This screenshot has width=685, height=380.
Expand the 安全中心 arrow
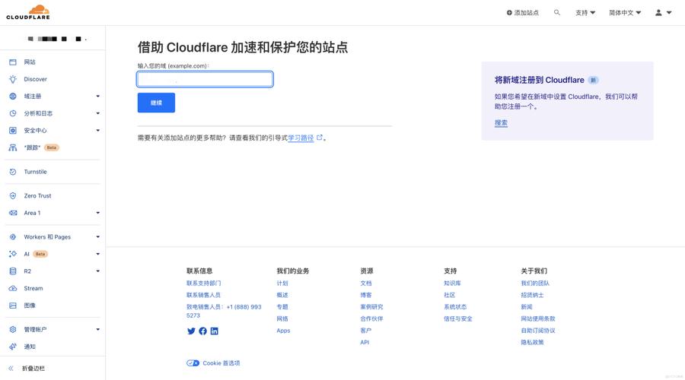click(x=98, y=130)
